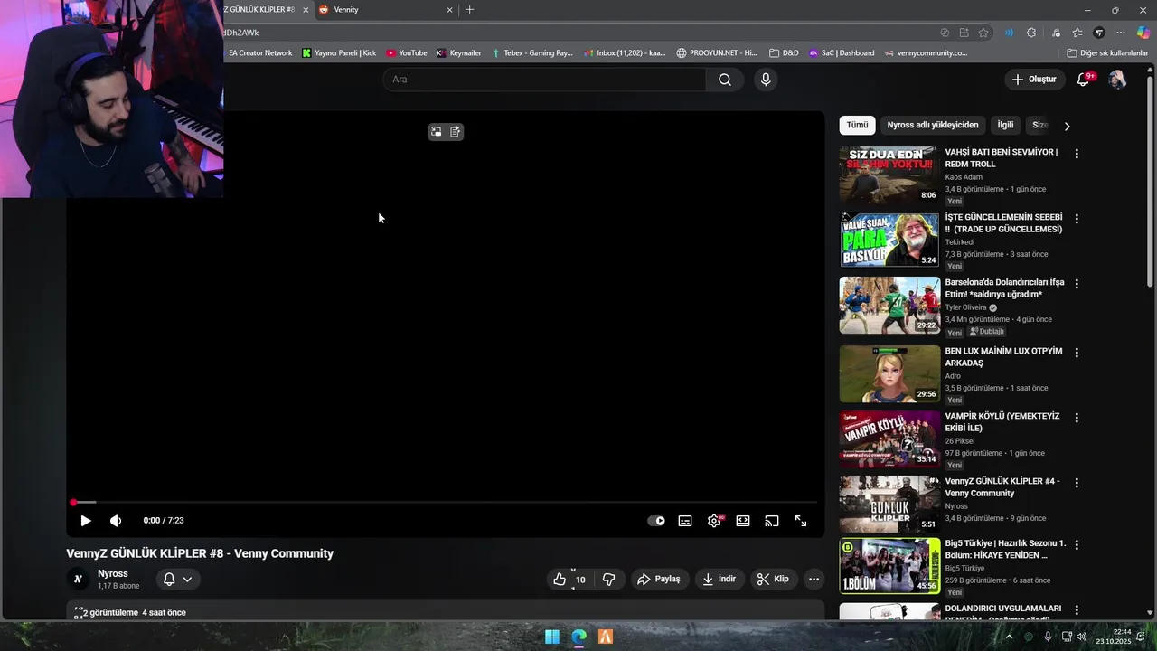Viewport: 1157px width, 651px height.
Task: Click the search magnifier button
Action: [725, 80]
